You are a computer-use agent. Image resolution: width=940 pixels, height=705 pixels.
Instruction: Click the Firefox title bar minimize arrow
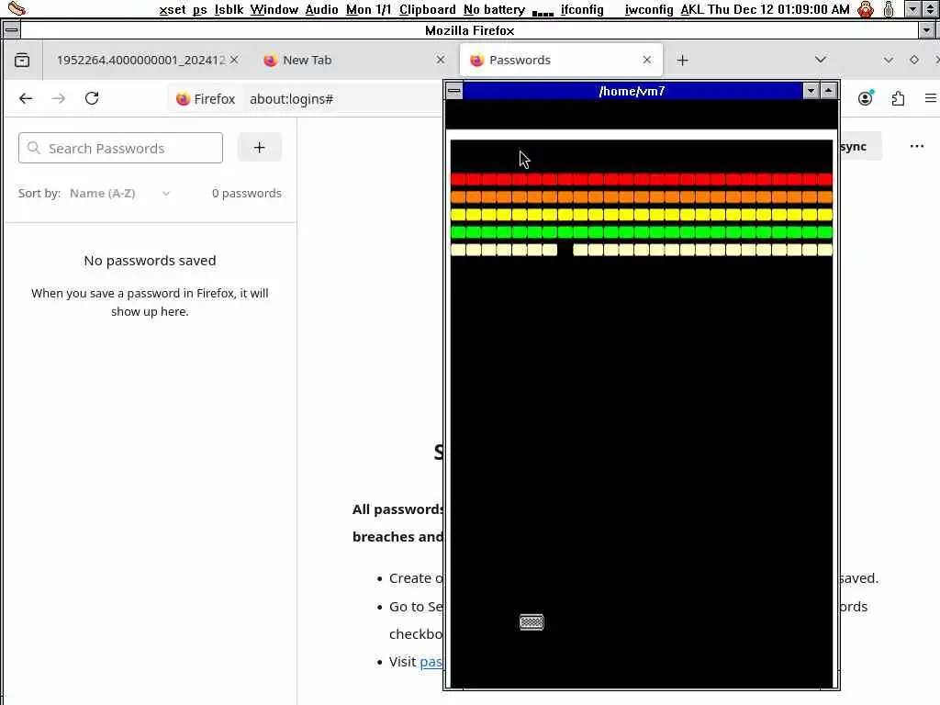[927, 30]
